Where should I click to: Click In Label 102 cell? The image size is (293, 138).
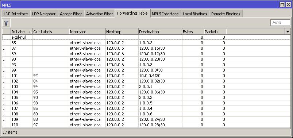(x=22, y=81)
